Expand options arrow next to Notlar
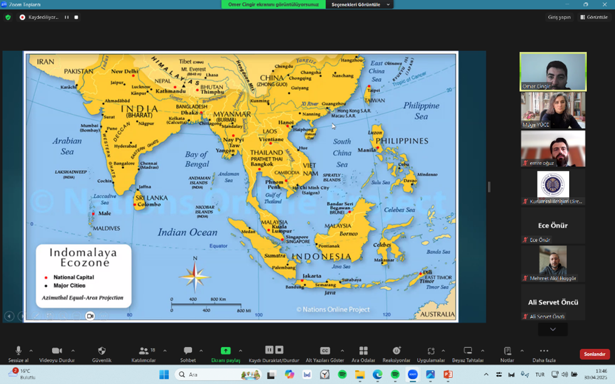This screenshot has height=384, width=615. pos(521,351)
